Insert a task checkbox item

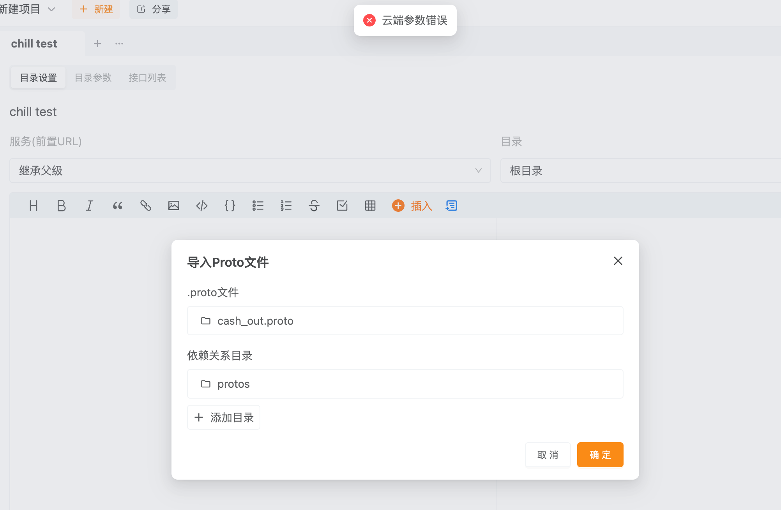tap(342, 206)
